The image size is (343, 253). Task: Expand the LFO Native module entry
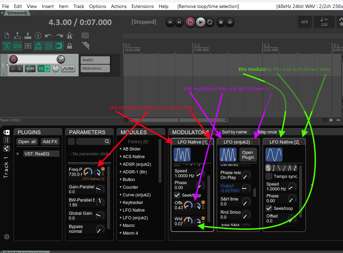[x=132, y=210]
